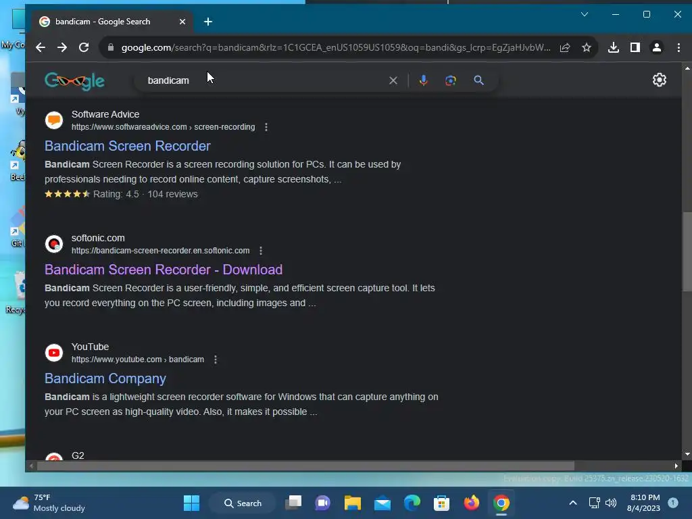This screenshot has width=692, height=519.
Task: Open volume control tray icon
Action: [611, 503]
